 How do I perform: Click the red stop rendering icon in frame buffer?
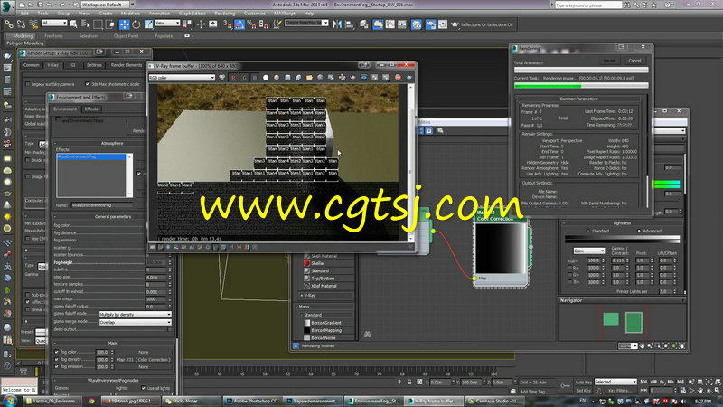398,78
